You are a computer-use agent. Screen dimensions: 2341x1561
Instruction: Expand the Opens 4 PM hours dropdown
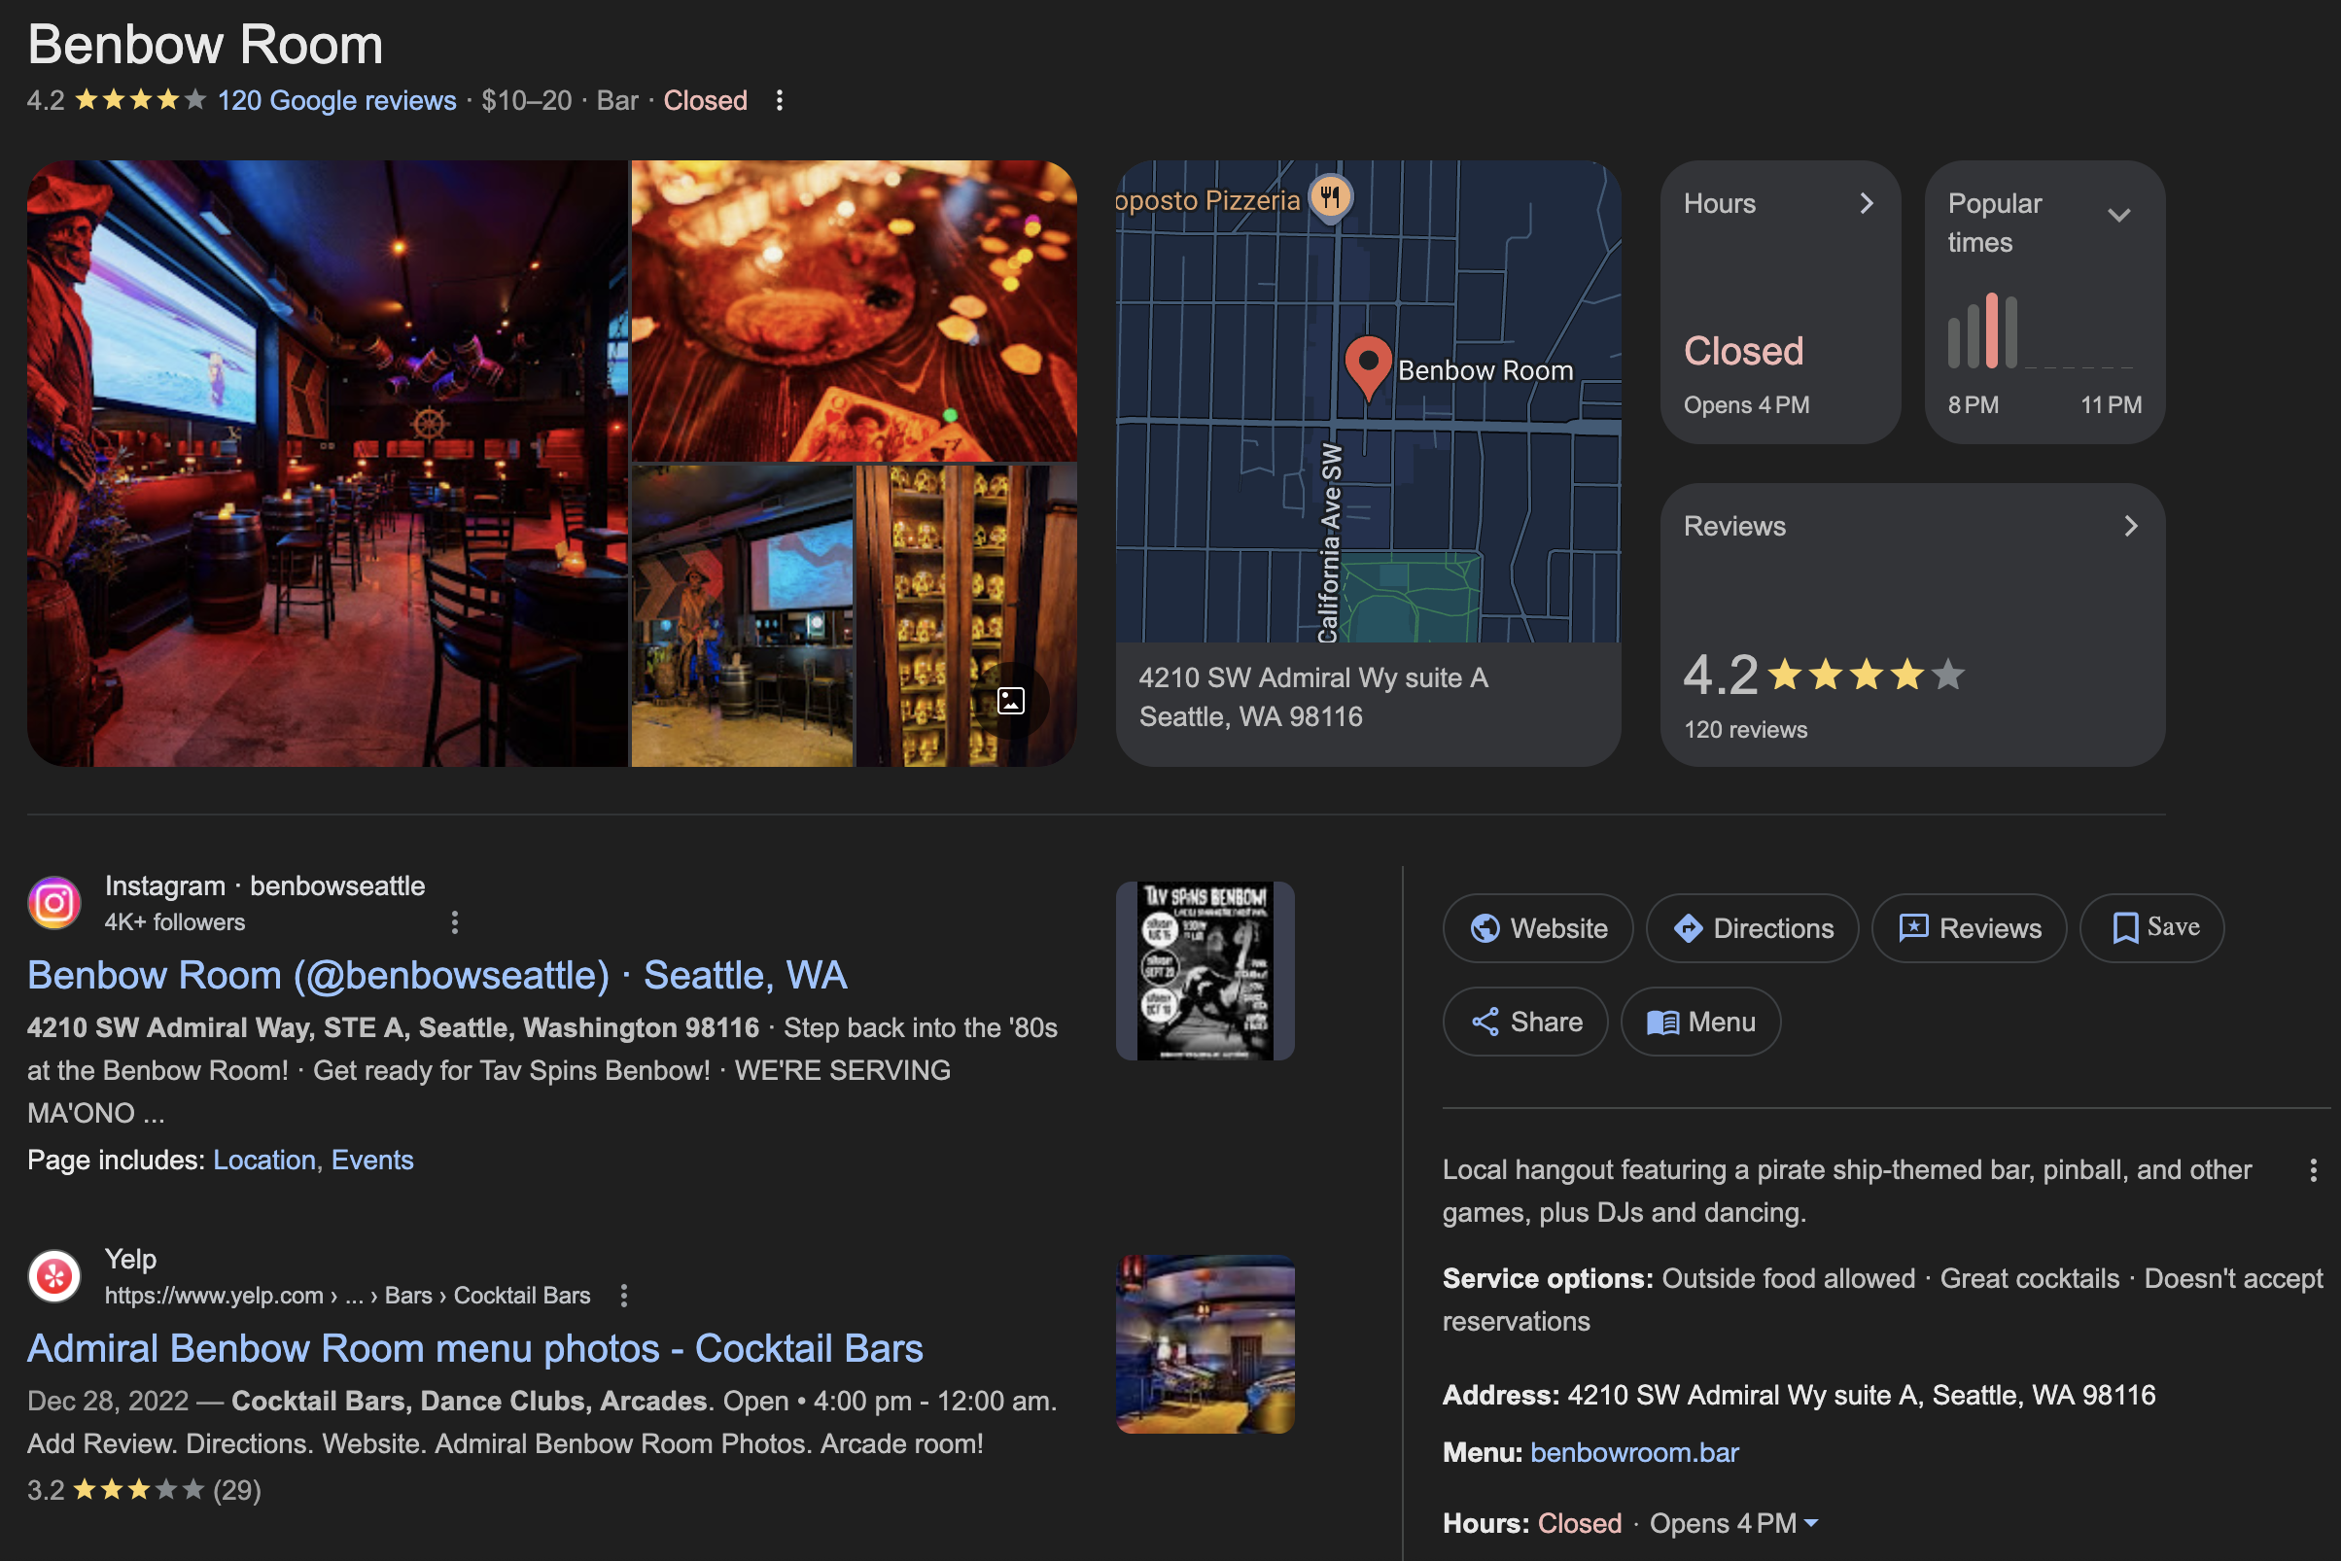1810,1523
